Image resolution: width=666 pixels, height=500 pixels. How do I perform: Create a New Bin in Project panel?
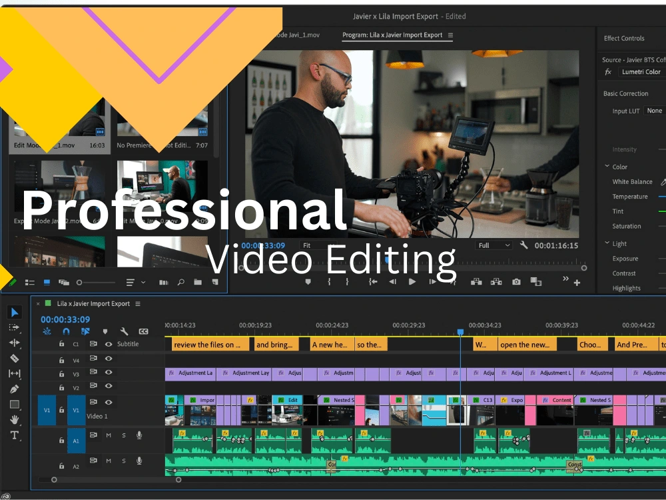pos(198,282)
